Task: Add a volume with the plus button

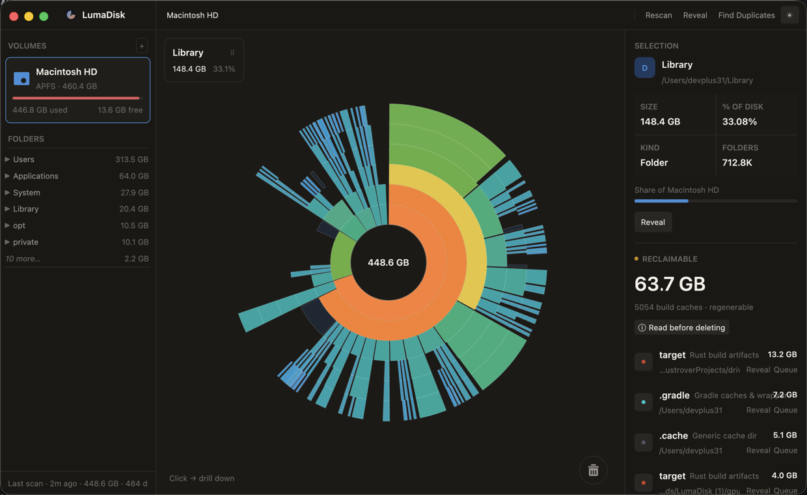Action: tap(141, 46)
